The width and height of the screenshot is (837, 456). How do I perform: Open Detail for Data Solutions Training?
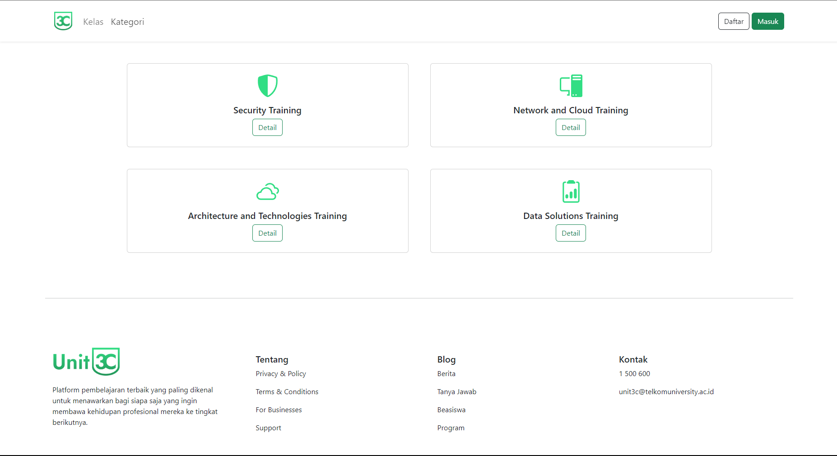(571, 233)
